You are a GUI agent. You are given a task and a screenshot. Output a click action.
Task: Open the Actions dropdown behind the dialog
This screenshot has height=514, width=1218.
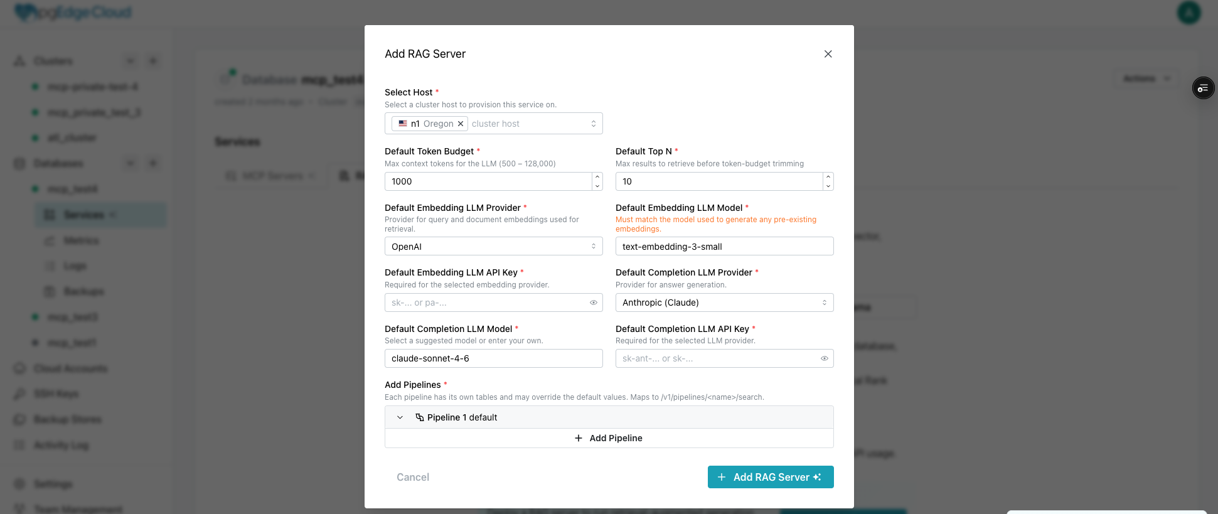click(1146, 78)
